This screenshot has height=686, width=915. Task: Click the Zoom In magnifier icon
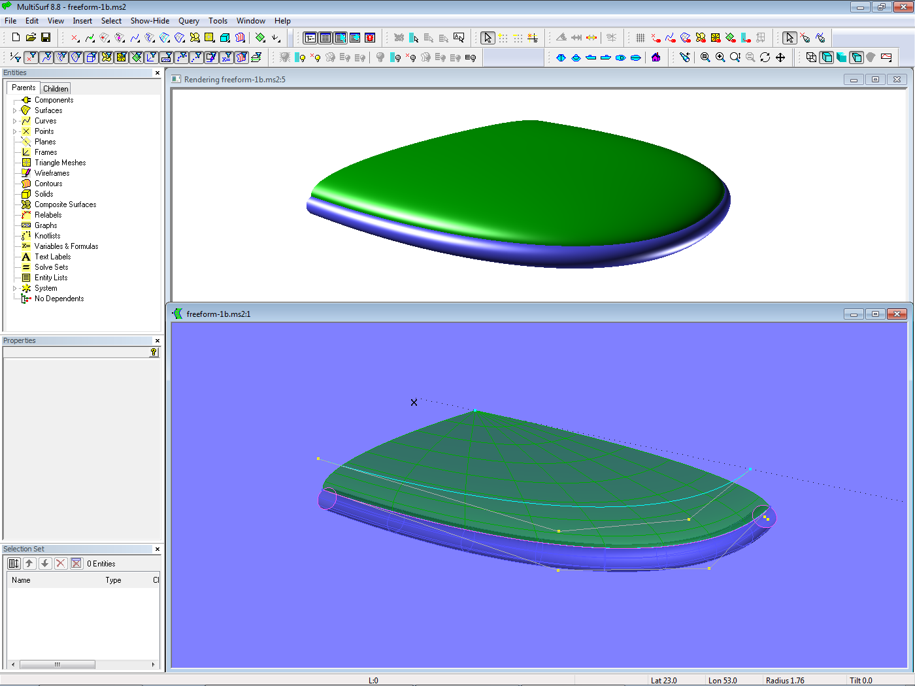click(720, 57)
